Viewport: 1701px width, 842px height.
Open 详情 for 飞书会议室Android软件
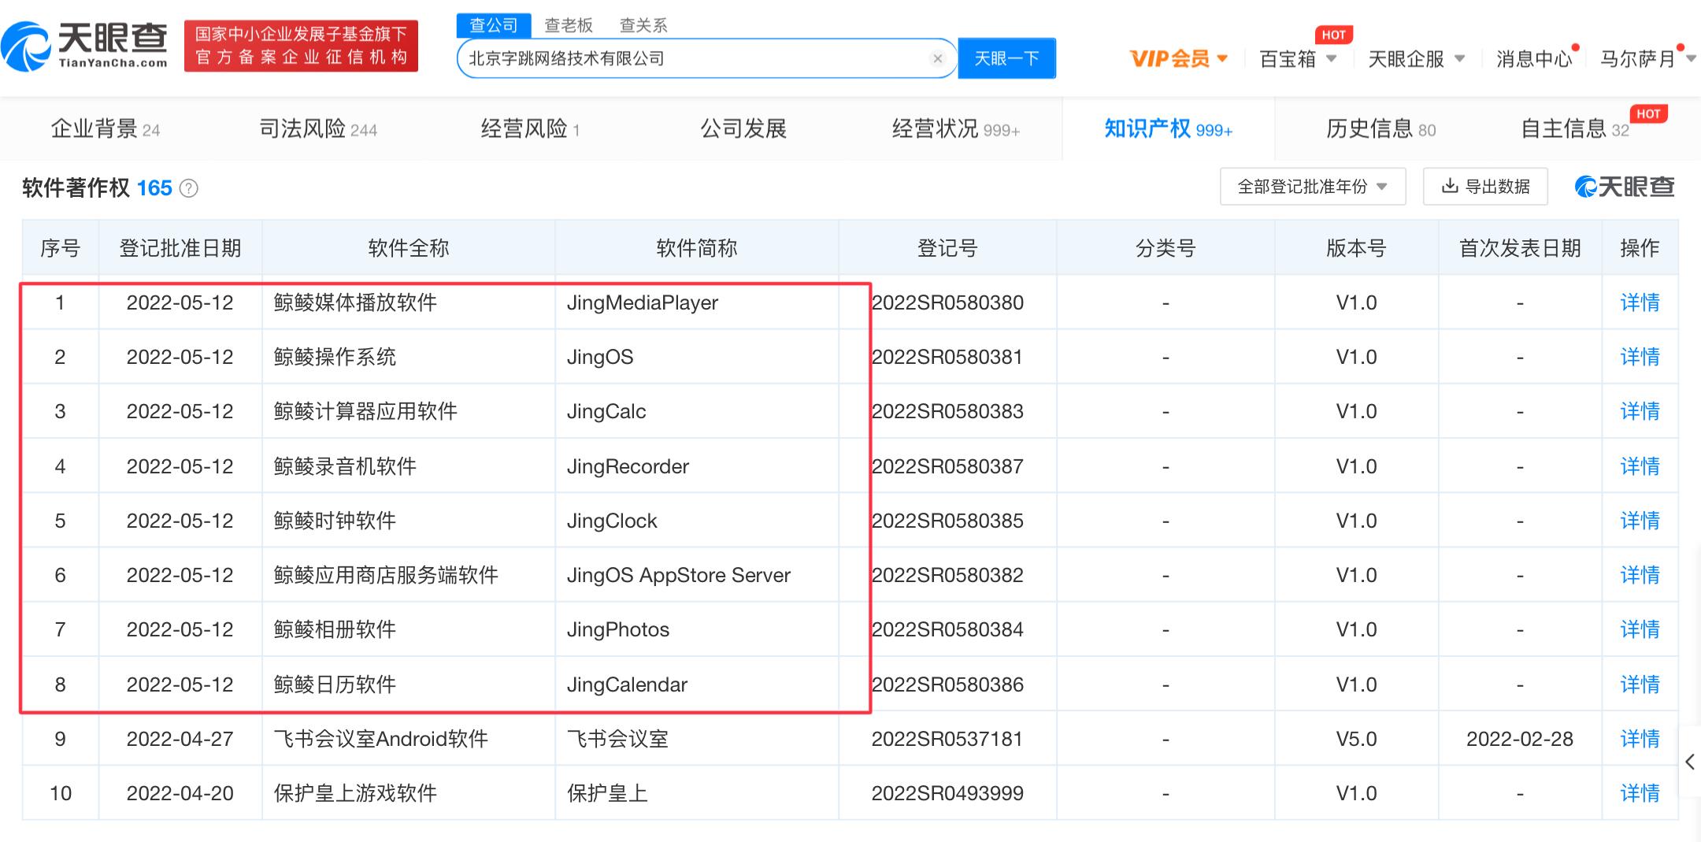(x=1640, y=739)
